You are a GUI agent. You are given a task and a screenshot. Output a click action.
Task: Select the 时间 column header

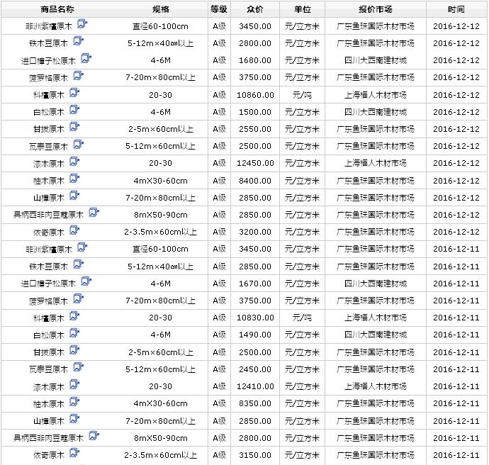pyautogui.click(x=456, y=10)
